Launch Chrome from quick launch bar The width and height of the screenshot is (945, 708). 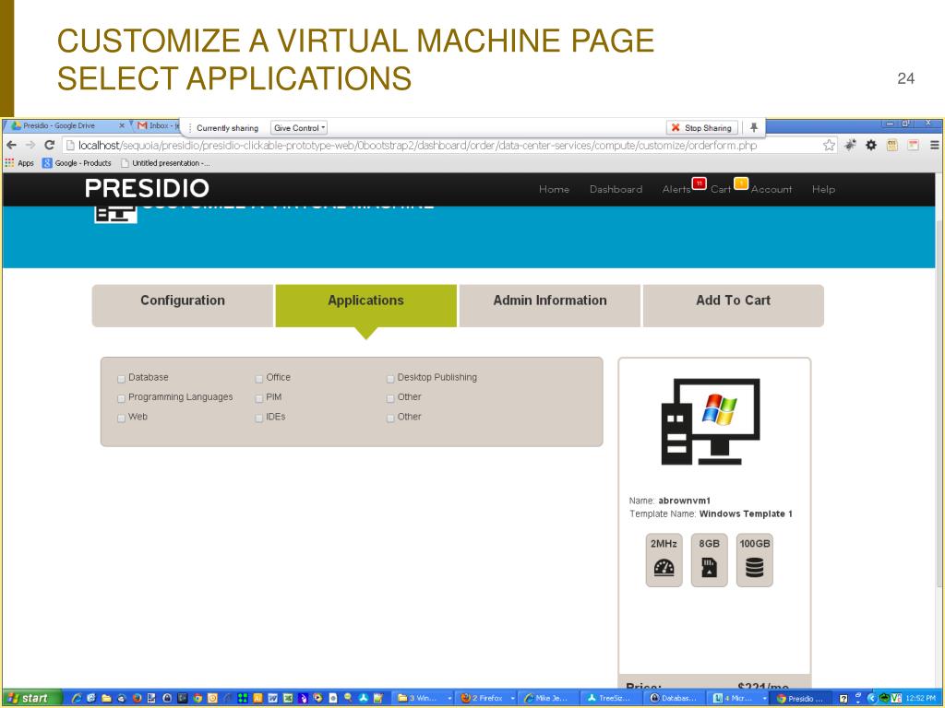(197, 699)
